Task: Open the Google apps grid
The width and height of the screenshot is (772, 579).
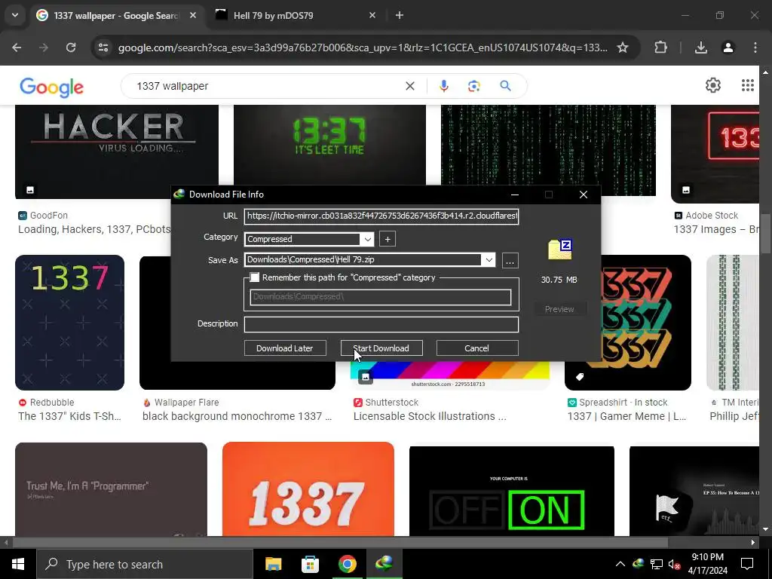Action: pos(747,86)
